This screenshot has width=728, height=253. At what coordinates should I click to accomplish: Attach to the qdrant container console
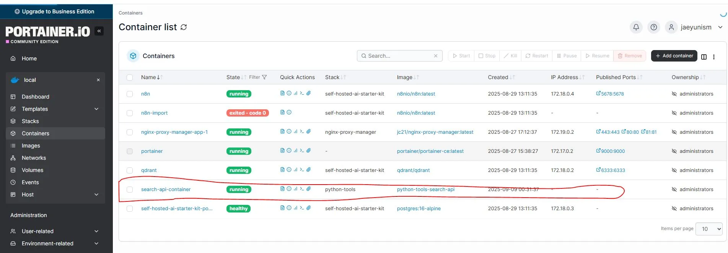(308, 170)
